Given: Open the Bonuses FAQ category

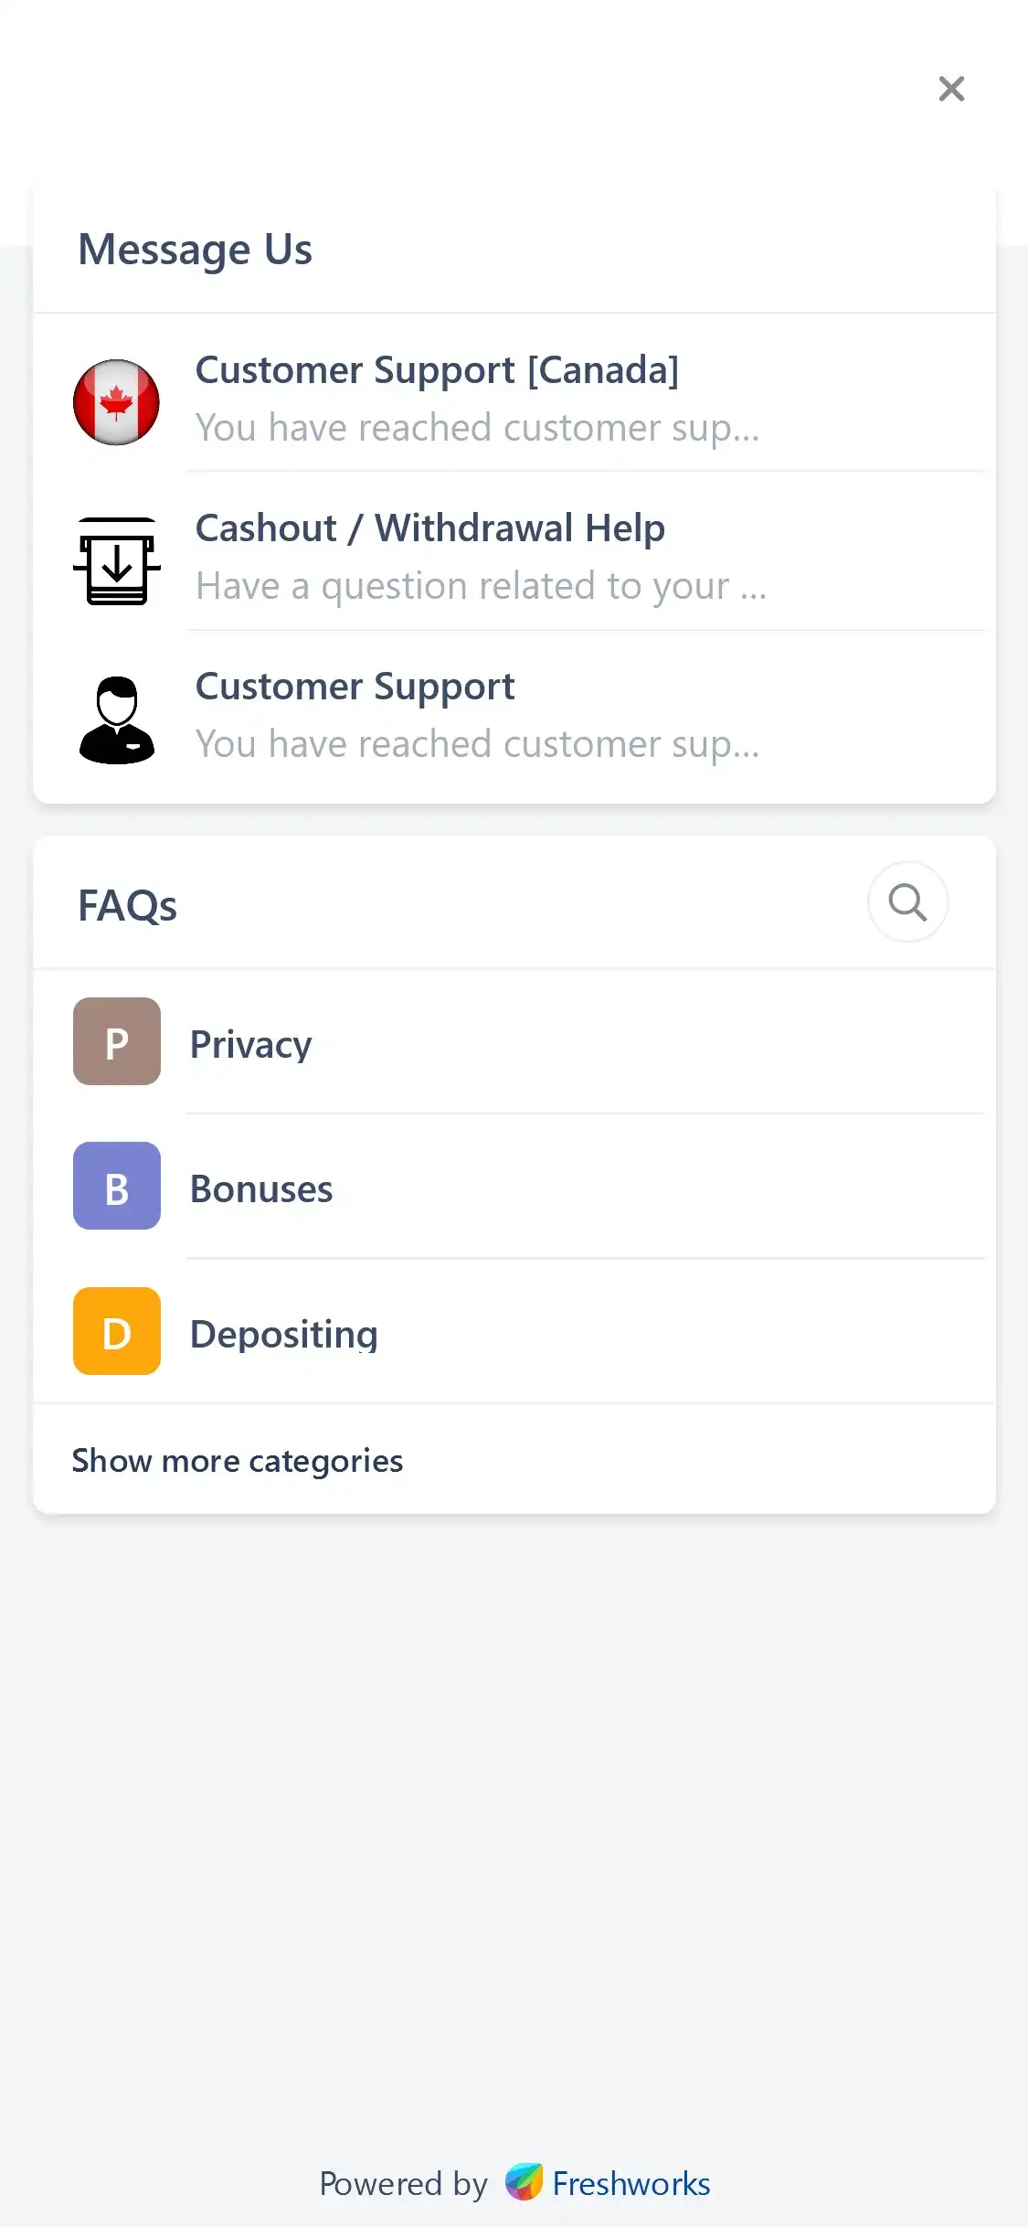Looking at the screenshot, I should [261, 1189].
